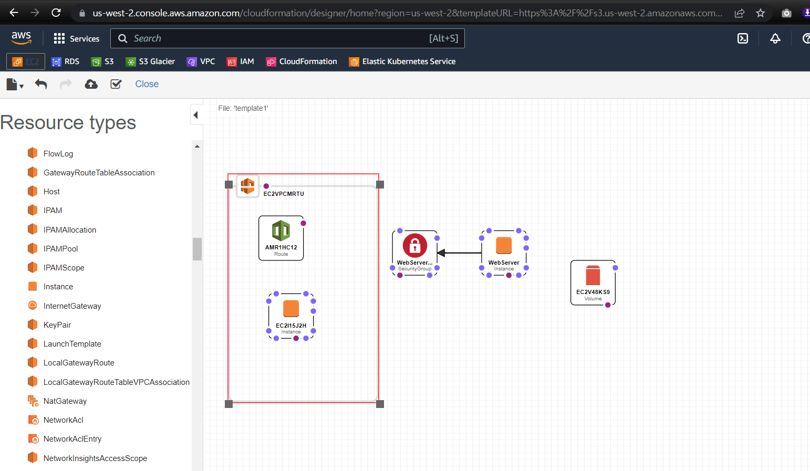Click scroll up arrow of resource list
The height and width of the screenshot is (471, 810).
pyautogui.click(x=198, y=146)
